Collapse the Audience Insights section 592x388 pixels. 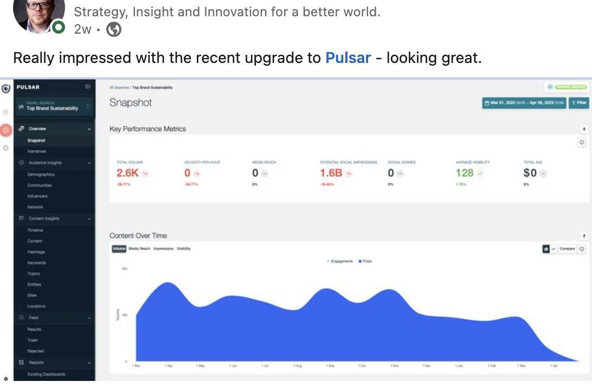(x=89, y=163)
